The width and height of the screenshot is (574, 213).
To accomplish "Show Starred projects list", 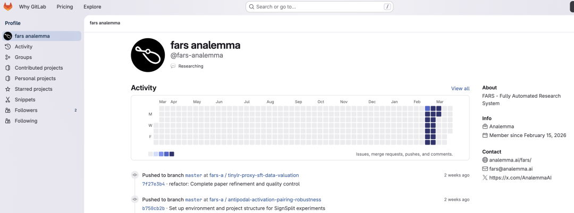I will [x=33, y=89].
